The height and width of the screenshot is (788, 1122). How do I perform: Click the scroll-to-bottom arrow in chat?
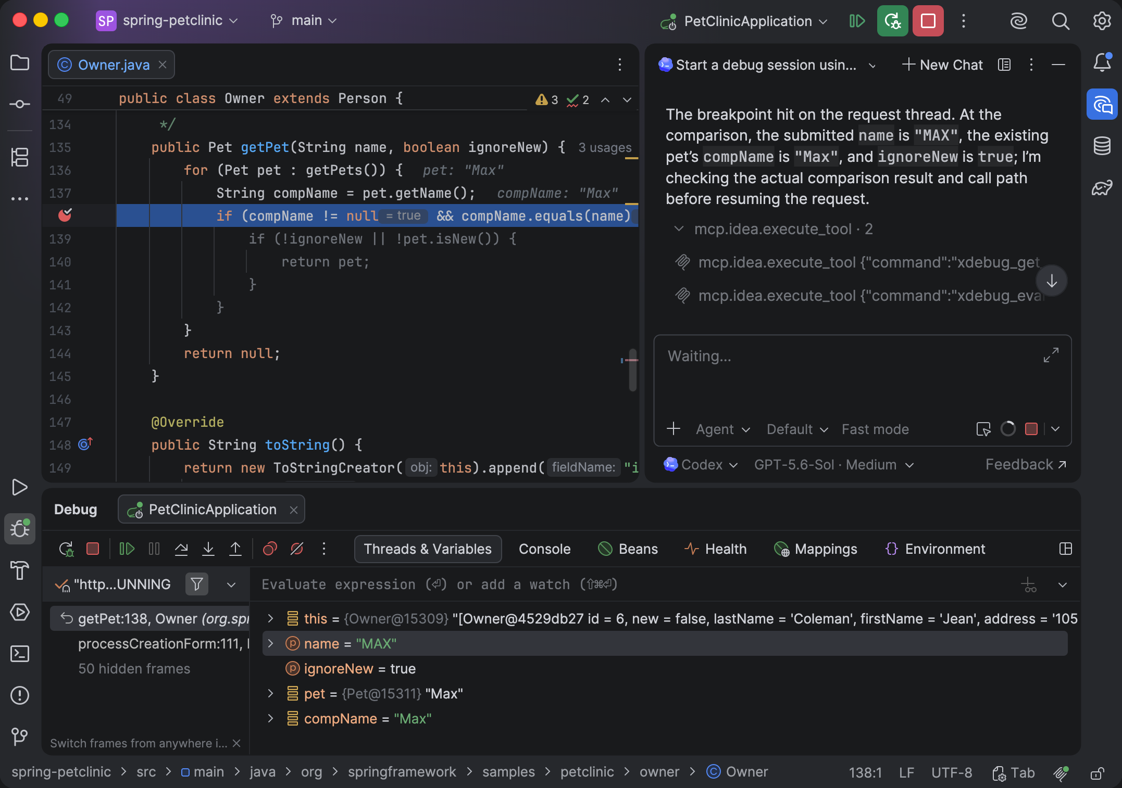1051,281
